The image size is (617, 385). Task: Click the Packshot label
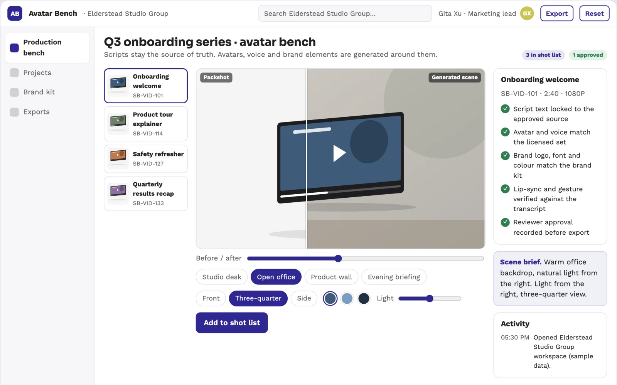click(216, 77)
